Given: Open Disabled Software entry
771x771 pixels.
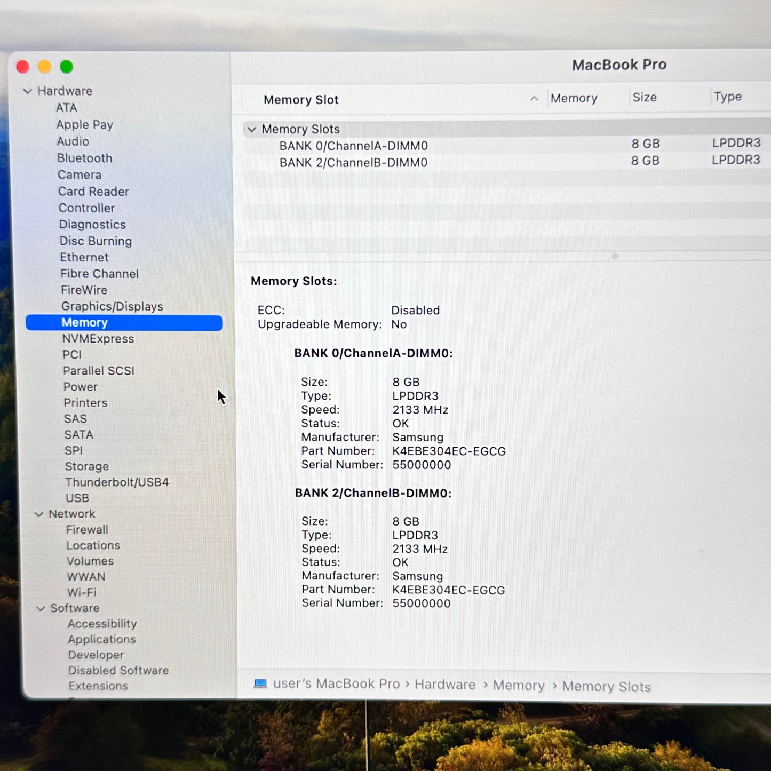Looking at the screenshot, I should (118, 671).
